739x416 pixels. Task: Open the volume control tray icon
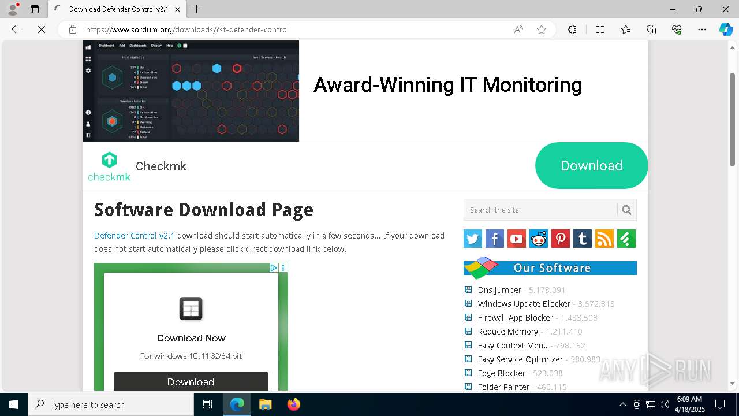(664, 404)
